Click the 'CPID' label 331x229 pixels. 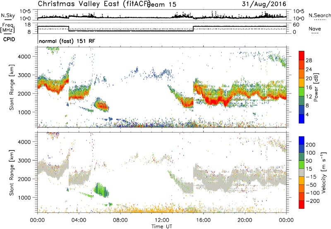coord(9,39)
